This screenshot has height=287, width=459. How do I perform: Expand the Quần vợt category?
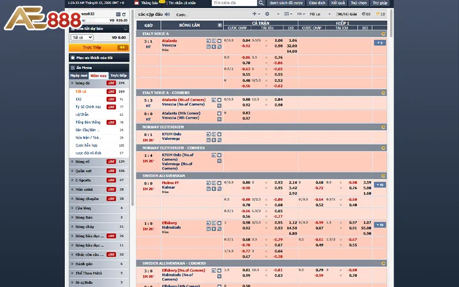tap(99, 170)
